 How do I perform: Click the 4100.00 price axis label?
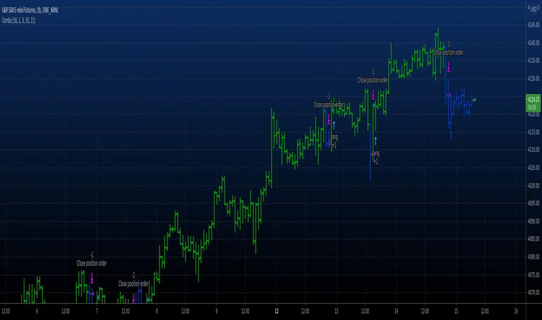533,186
